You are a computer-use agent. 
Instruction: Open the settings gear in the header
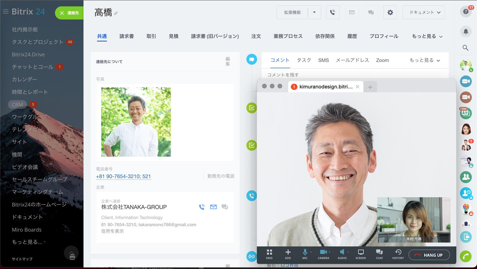[x=390, y=12]
